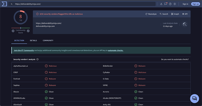Click the globe icon beside Last Analysis Date
The height and width of the screenshot is (106, 202).
pos(185,24)
